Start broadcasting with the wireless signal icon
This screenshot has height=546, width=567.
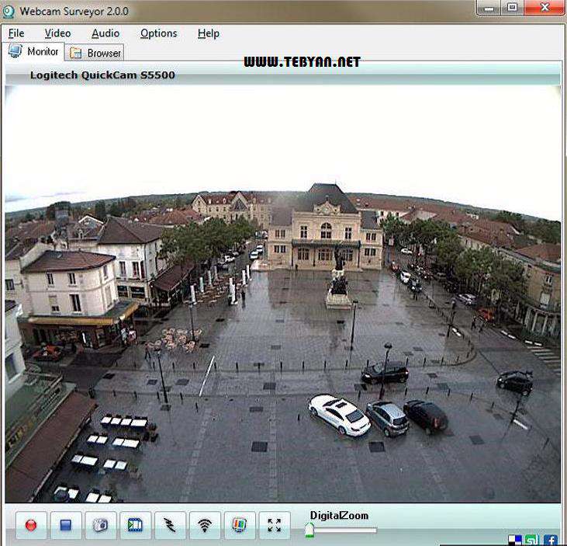point(205,525)
